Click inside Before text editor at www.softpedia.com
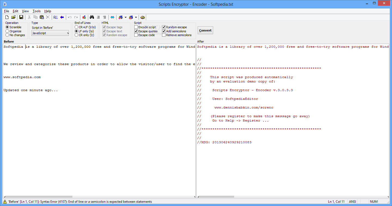 pyautogui.click(x=22, y=77)
